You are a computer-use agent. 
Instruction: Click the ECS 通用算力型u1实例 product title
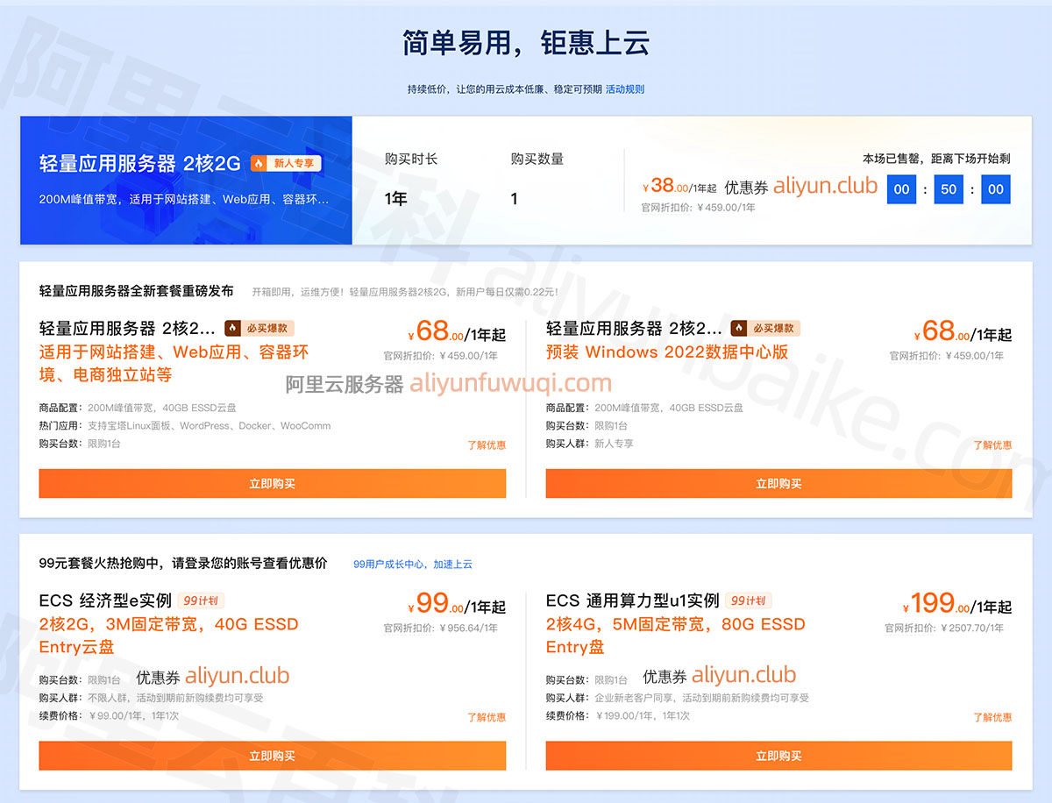click(631, 600)
